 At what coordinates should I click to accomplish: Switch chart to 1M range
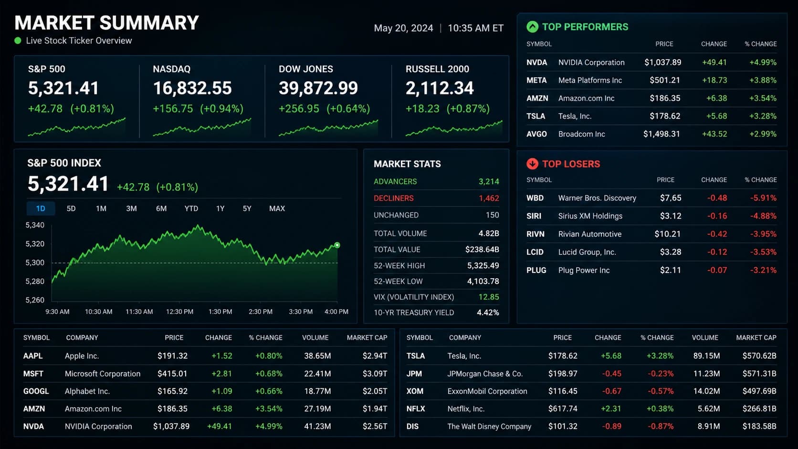(x=101, y=209)
